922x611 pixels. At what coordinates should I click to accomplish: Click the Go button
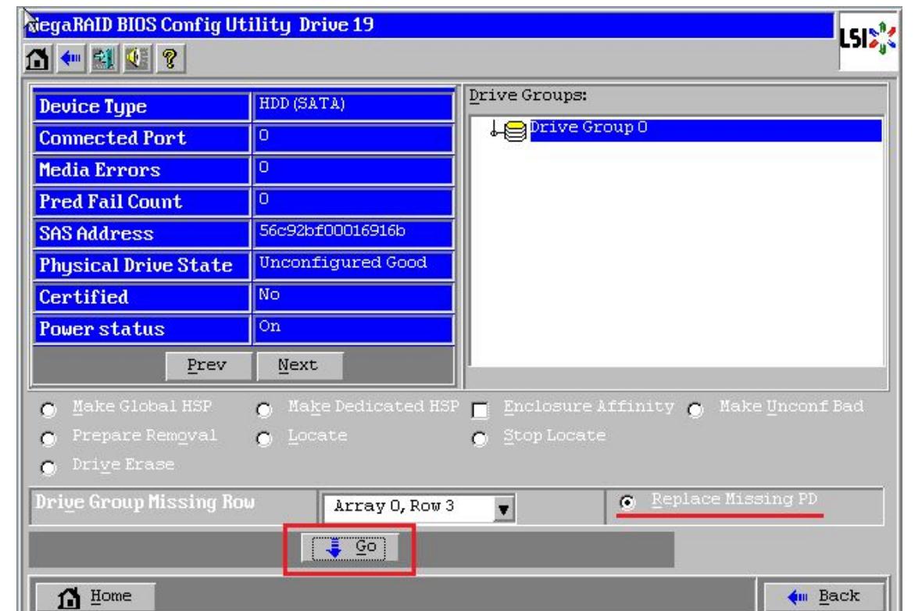point(350,548)
